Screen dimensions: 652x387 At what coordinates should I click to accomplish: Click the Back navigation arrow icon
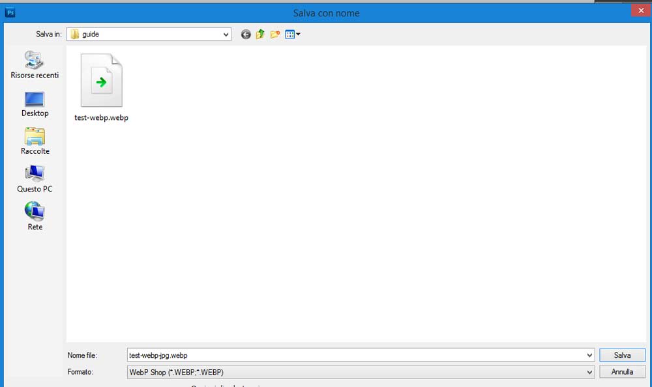(x=246, y=35)
